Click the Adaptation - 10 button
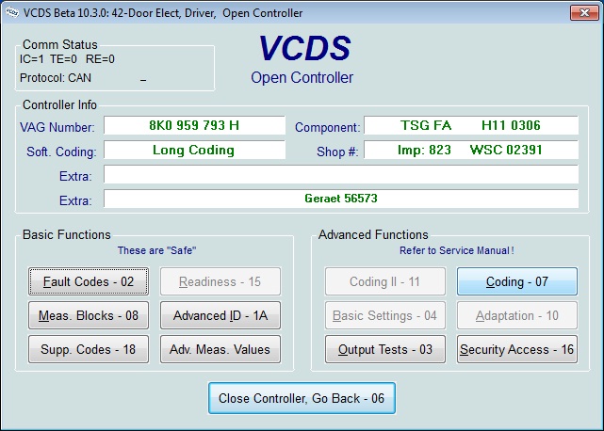 pyautogui.click(x=516, y=315)
